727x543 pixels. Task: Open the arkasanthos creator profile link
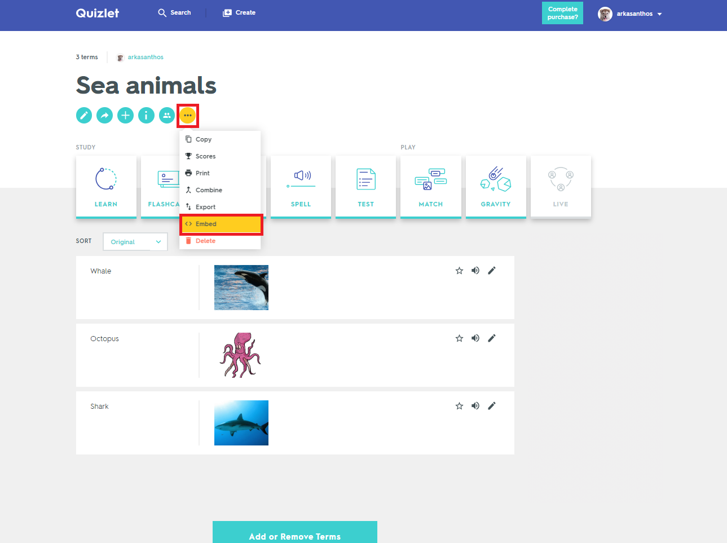146,57
